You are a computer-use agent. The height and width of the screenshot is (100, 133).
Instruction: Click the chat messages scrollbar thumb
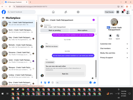pos(96,69)
